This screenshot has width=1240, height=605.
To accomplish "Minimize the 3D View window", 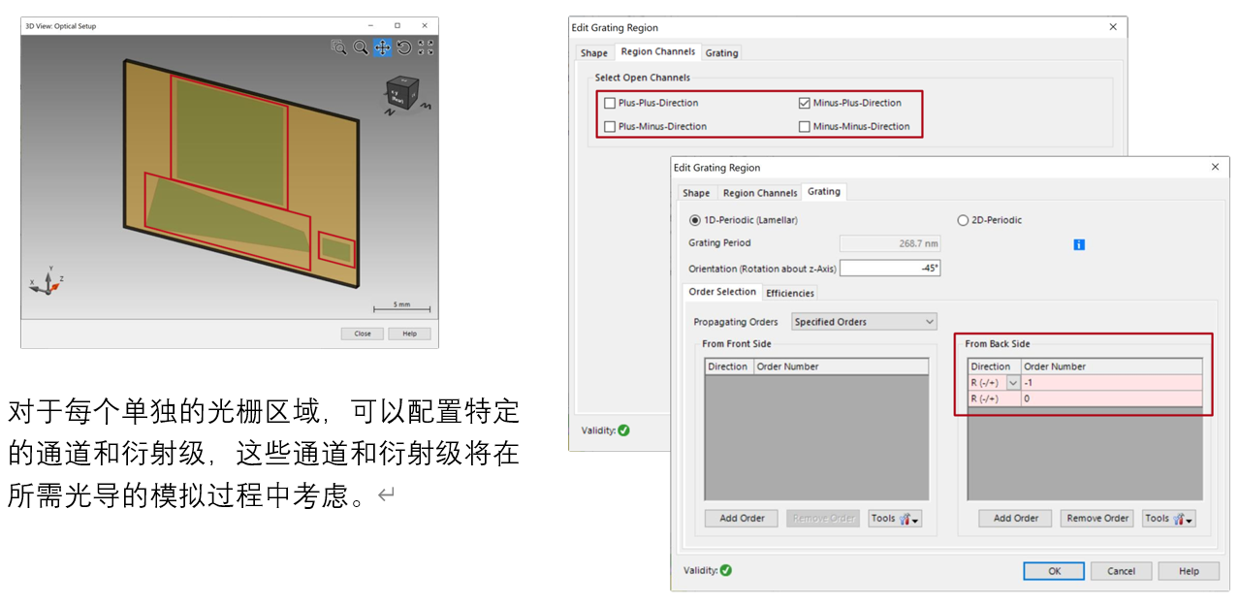I will coord(370,25).
